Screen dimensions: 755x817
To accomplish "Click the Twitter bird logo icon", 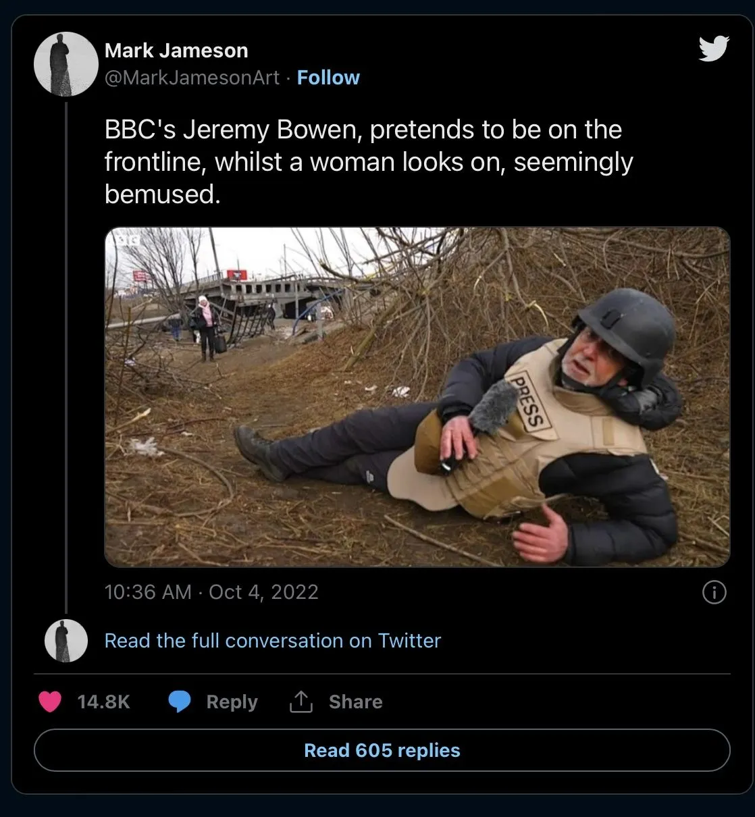I will tap(714, 49).
